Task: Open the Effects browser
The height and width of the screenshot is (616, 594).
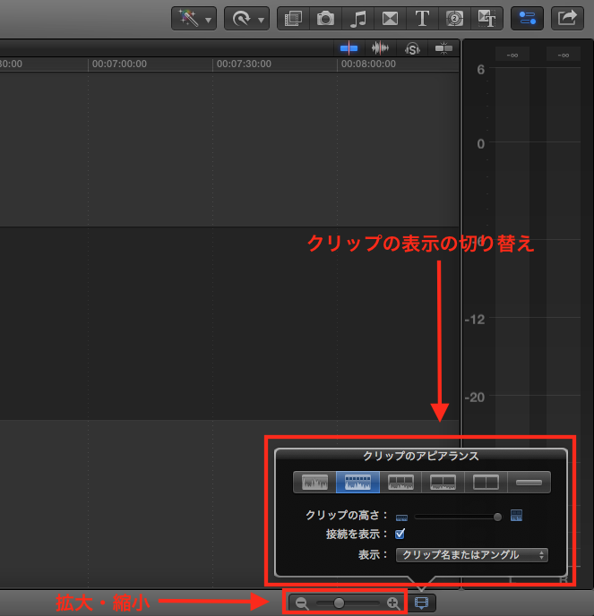Action: pyautogui.click(x=293, y=19)
